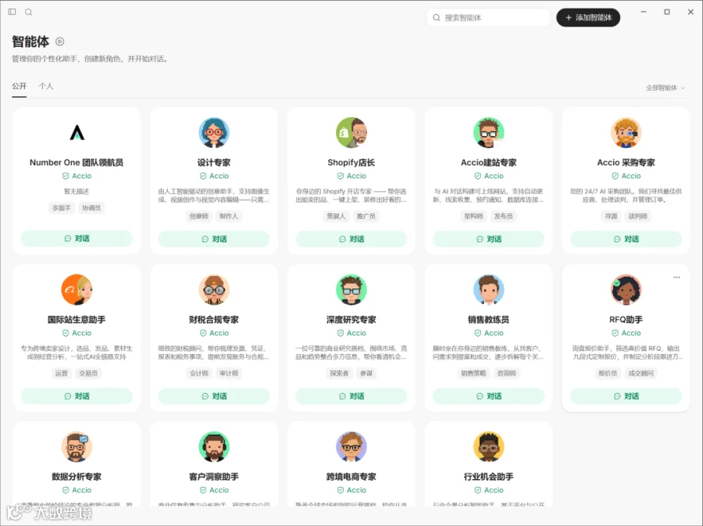
Task: Click the 行业机会助手 avatar
Action: (x=489, y=446)
